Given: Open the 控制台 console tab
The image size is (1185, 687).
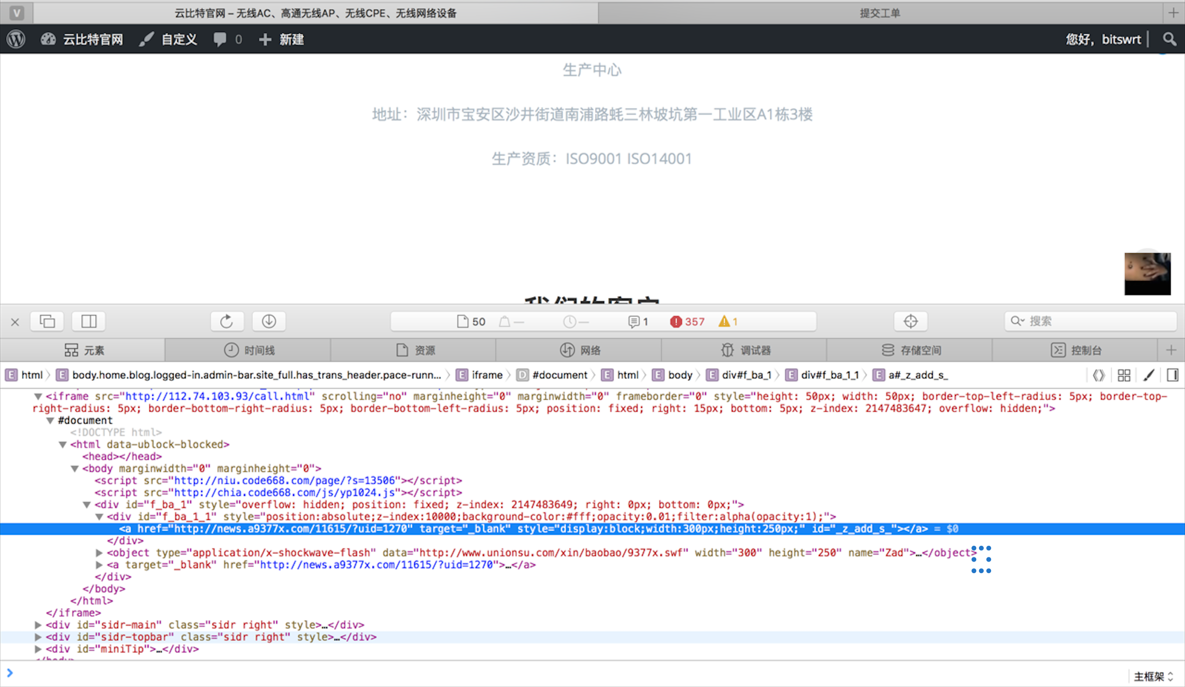Looking at the screenshot, I should [x=1075, y=350].
